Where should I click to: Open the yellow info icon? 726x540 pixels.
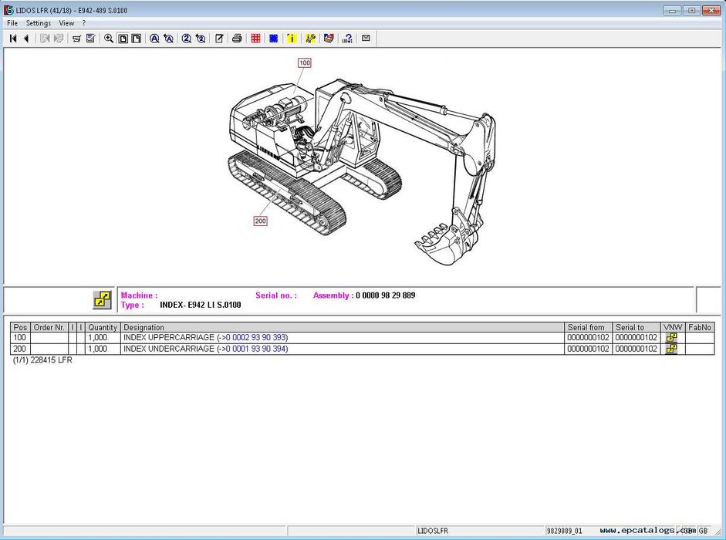(292, 39)
